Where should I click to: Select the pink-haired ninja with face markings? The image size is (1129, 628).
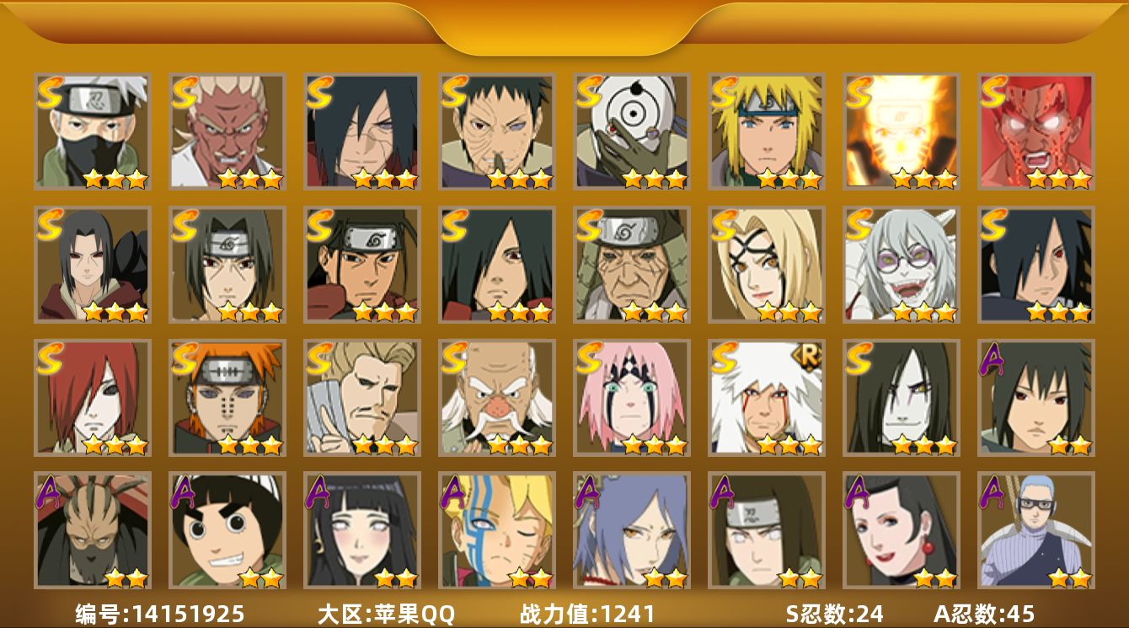click(x=631, y=397)
